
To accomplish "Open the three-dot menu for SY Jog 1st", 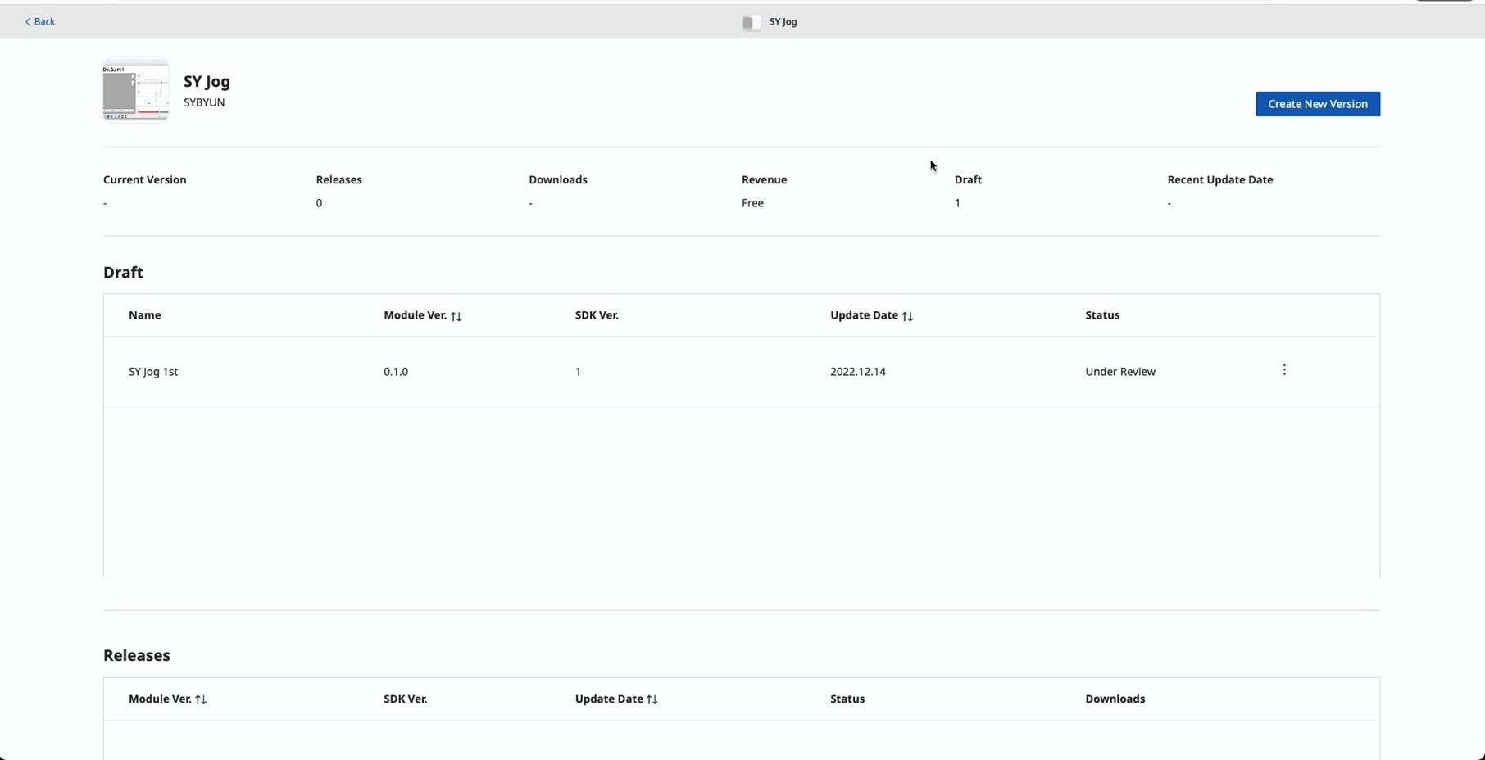I will tap(1283, 370).
